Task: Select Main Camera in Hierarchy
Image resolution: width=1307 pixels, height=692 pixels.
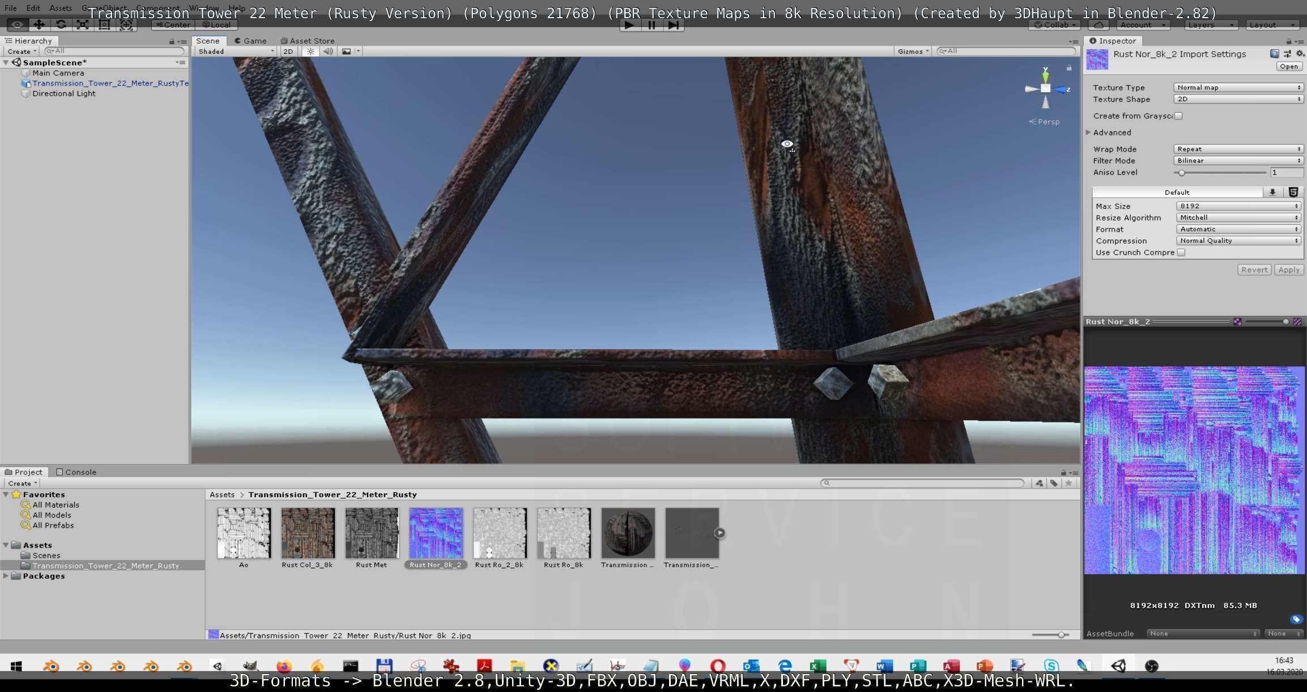Action: coord(58,73)
